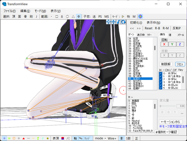The width and height of the screenshot is (187, 141).
Task: Toggle the ノミ display option
Action: [68, 138]
